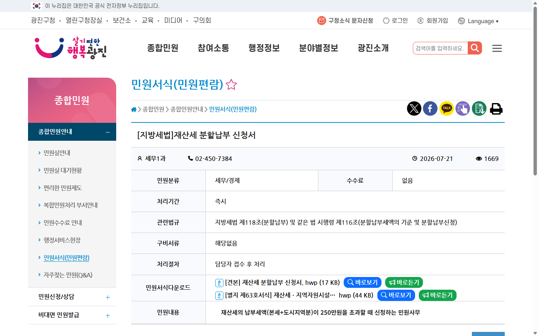
Task: Click the 행복광진 site logo
Action: tap(71, 48)
